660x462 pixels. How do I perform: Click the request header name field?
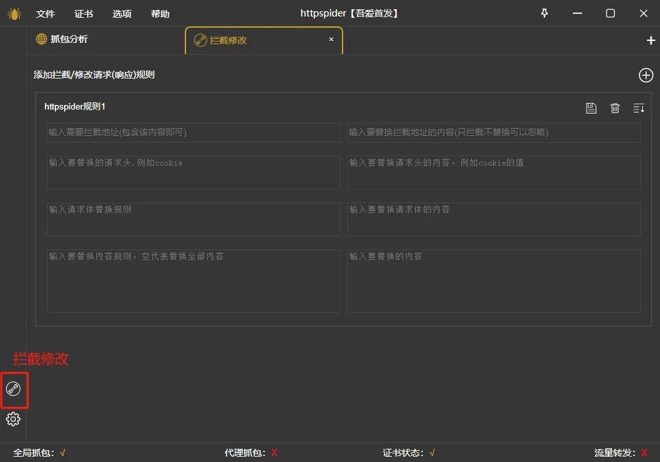[193, 172]
